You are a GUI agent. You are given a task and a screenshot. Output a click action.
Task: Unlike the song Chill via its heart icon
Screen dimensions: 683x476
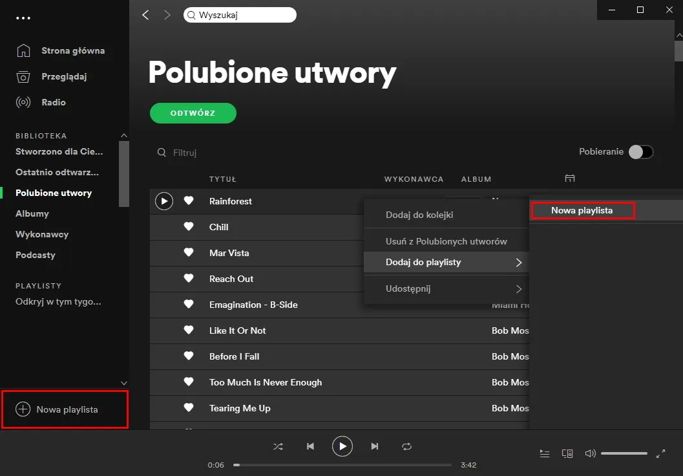[x=188, y=227]
